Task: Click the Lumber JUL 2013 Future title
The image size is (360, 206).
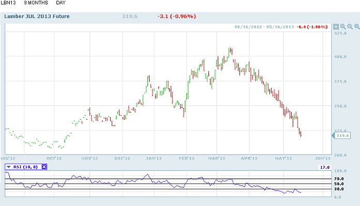Action: pyautogui.click(x=37, y=17)
